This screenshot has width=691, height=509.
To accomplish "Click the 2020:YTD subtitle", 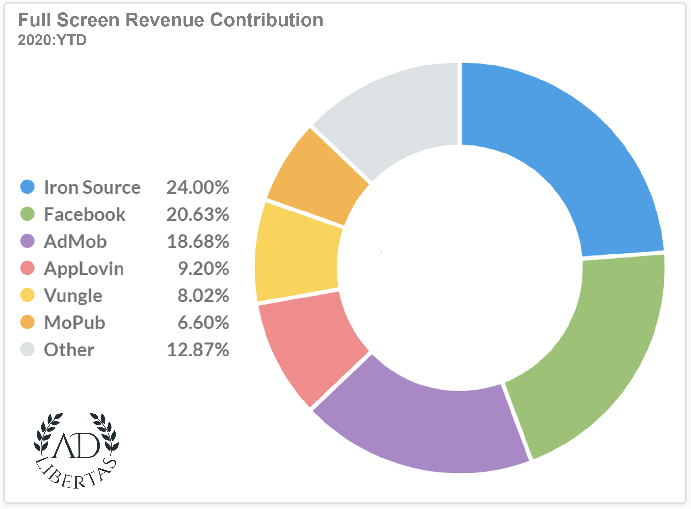I will click(x=52, y=40).
